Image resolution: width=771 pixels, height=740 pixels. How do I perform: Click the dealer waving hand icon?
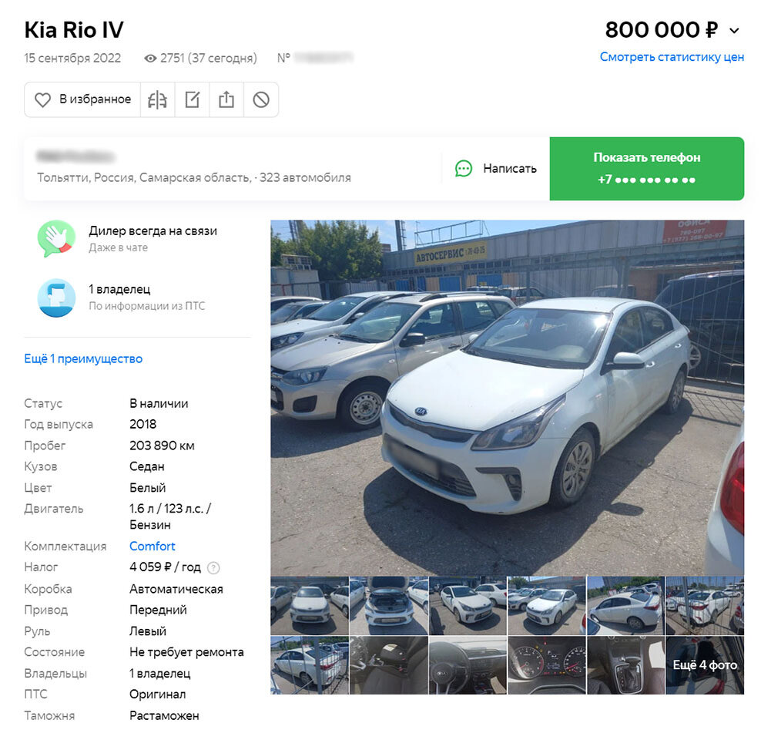(x=56, y=239)
